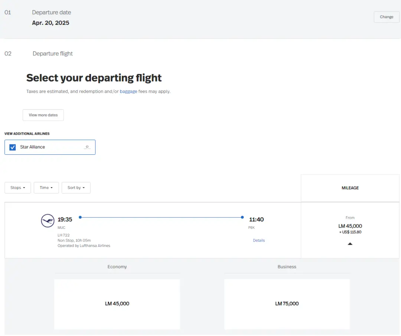The height and width of the screenshot is (336, 401).
Task: Click the MUC departure dot on route line
Action: click(80, 217)
